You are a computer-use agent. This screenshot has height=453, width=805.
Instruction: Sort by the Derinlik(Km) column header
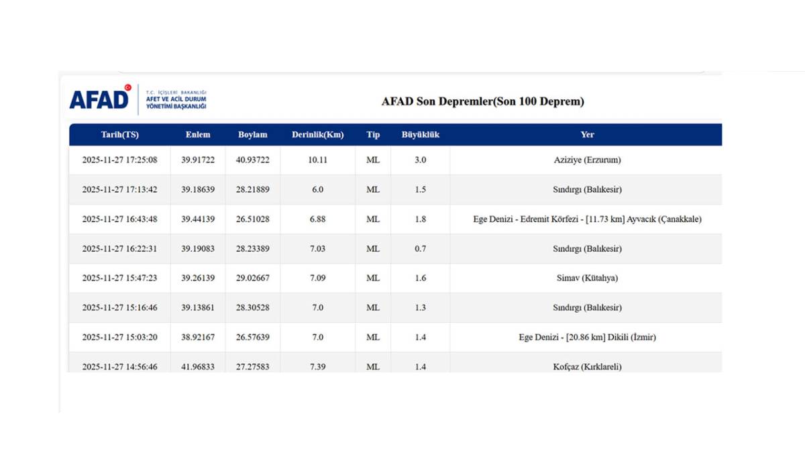[x=317, y=135]
